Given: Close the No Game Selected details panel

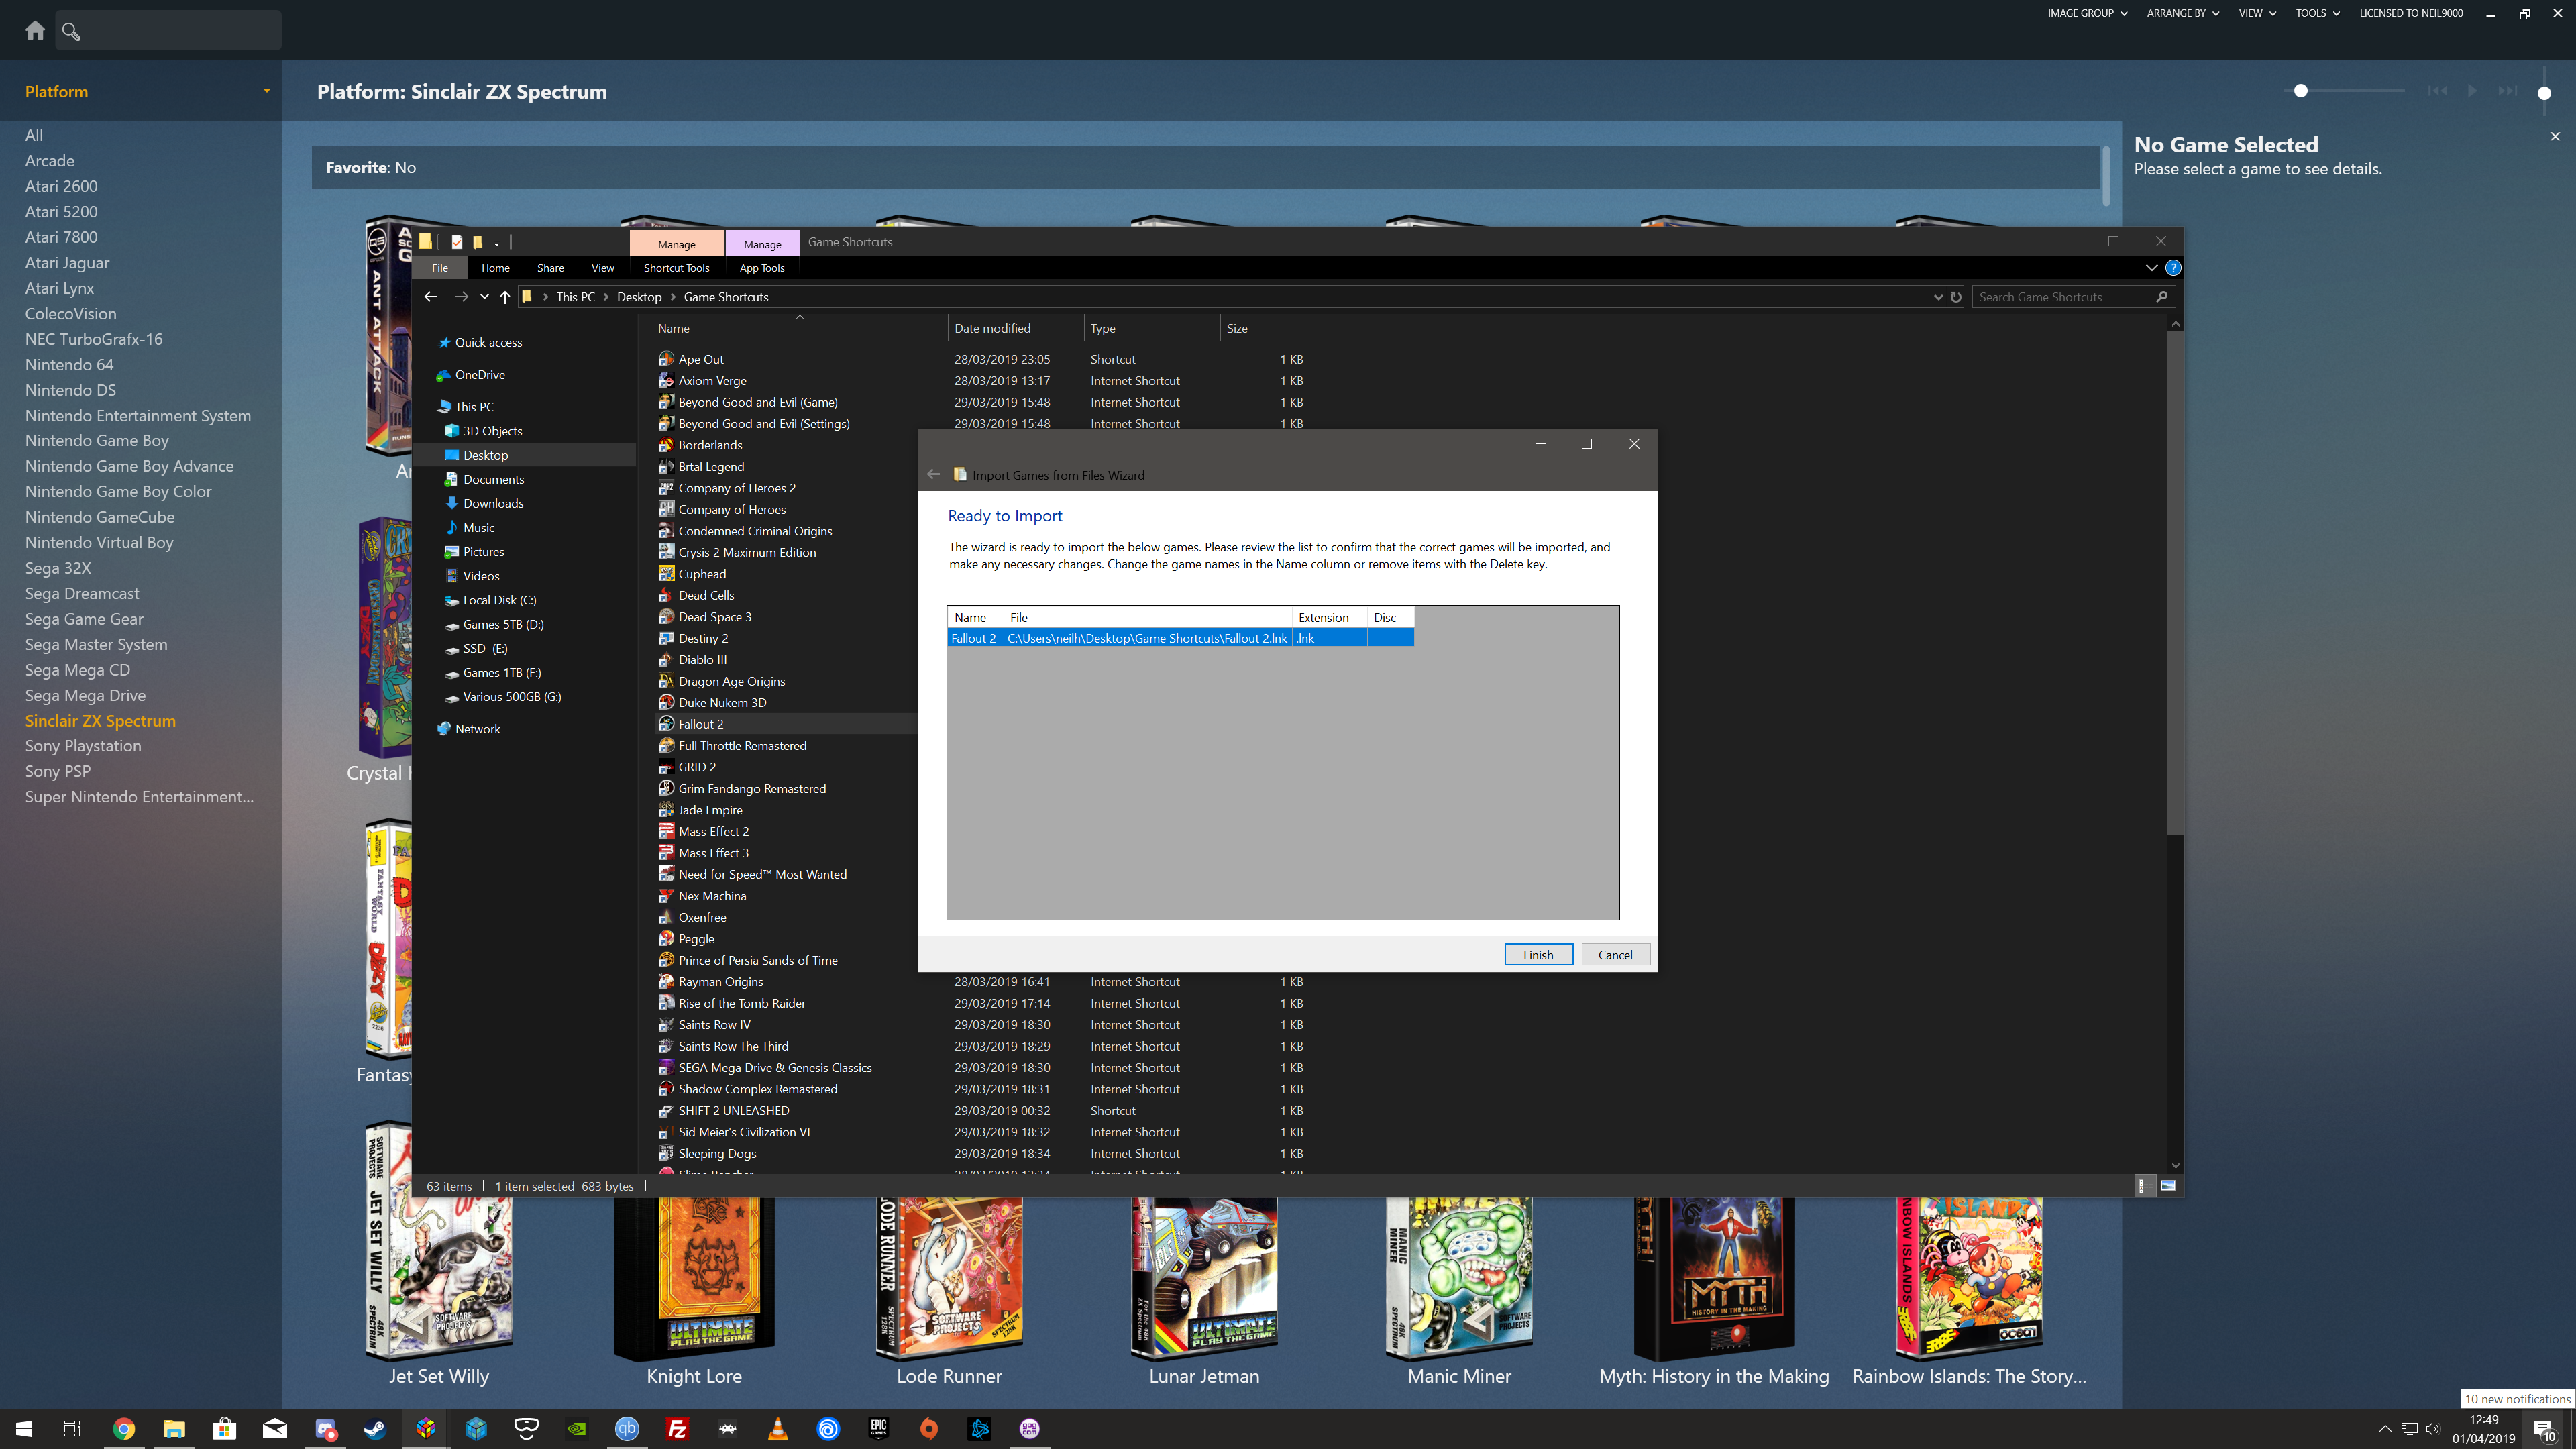Looking at the screenshot, I should point(2555,136).
